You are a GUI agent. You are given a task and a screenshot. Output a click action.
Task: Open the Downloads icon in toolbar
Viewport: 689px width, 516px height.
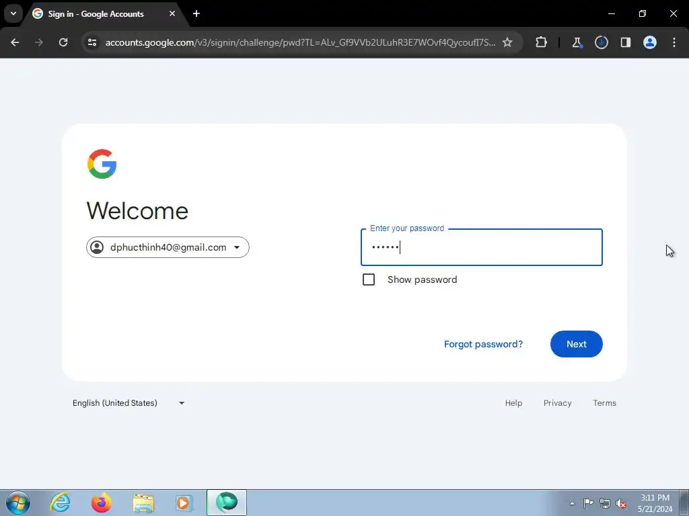click(x=601, y=42)
